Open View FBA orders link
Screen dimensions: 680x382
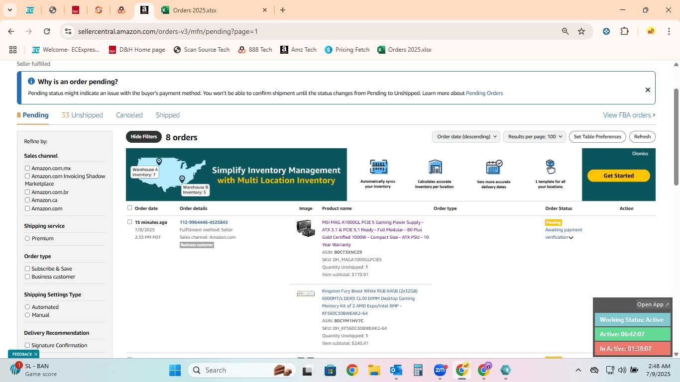pyautogui.click(x=629, y=115)
